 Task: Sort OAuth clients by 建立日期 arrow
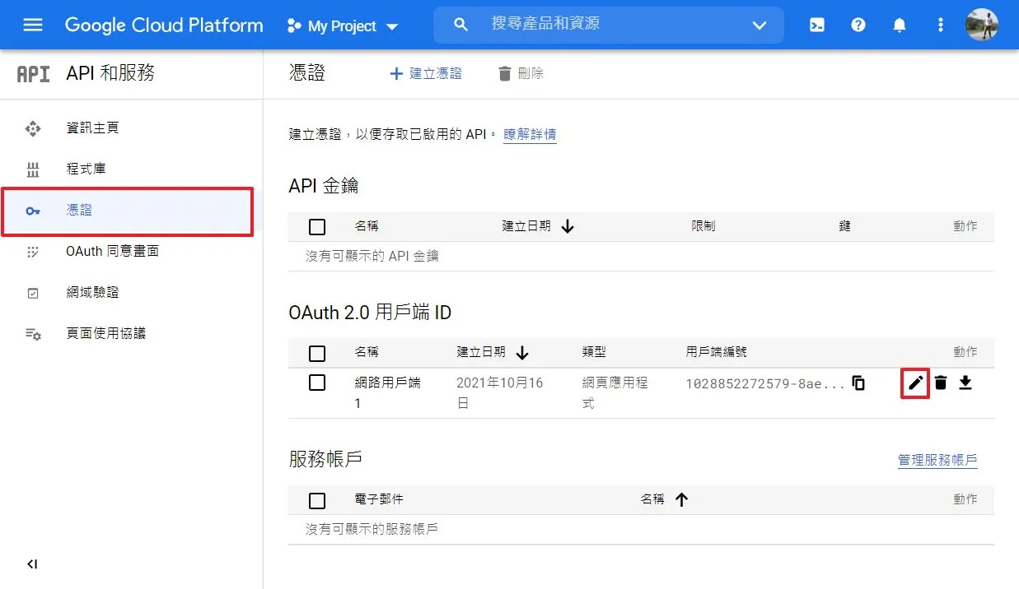522,353
